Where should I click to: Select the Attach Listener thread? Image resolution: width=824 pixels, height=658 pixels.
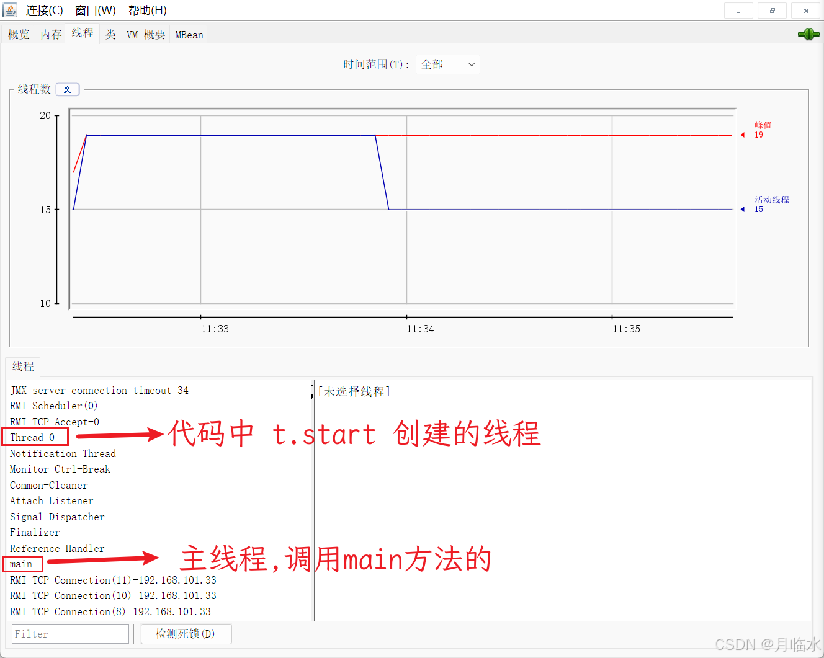pos(52,500)
